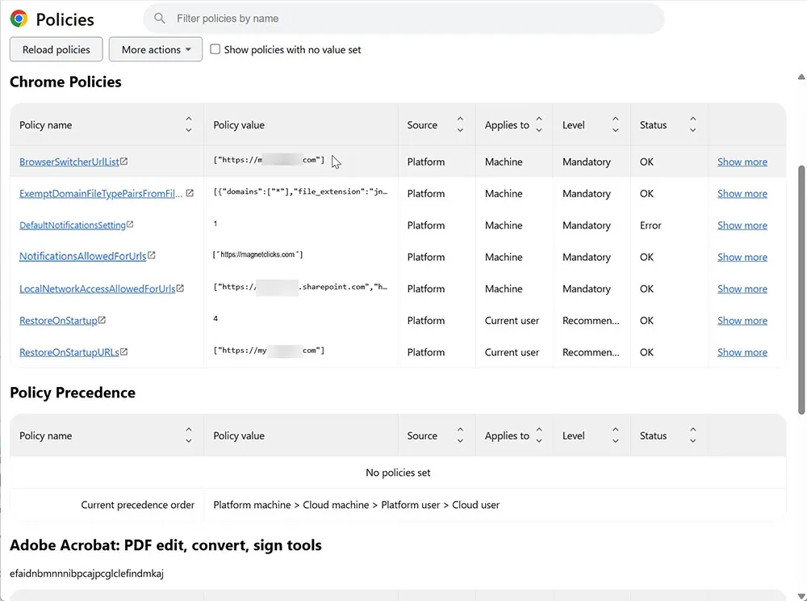This screenshot has height=601, width=807.
Task: Click external link icon beside NotificationsAllowedForUrls
Action: [152, 256]
